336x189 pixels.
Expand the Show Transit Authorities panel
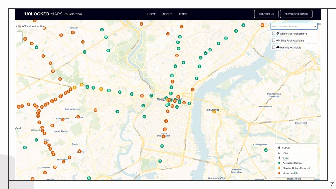30,26
